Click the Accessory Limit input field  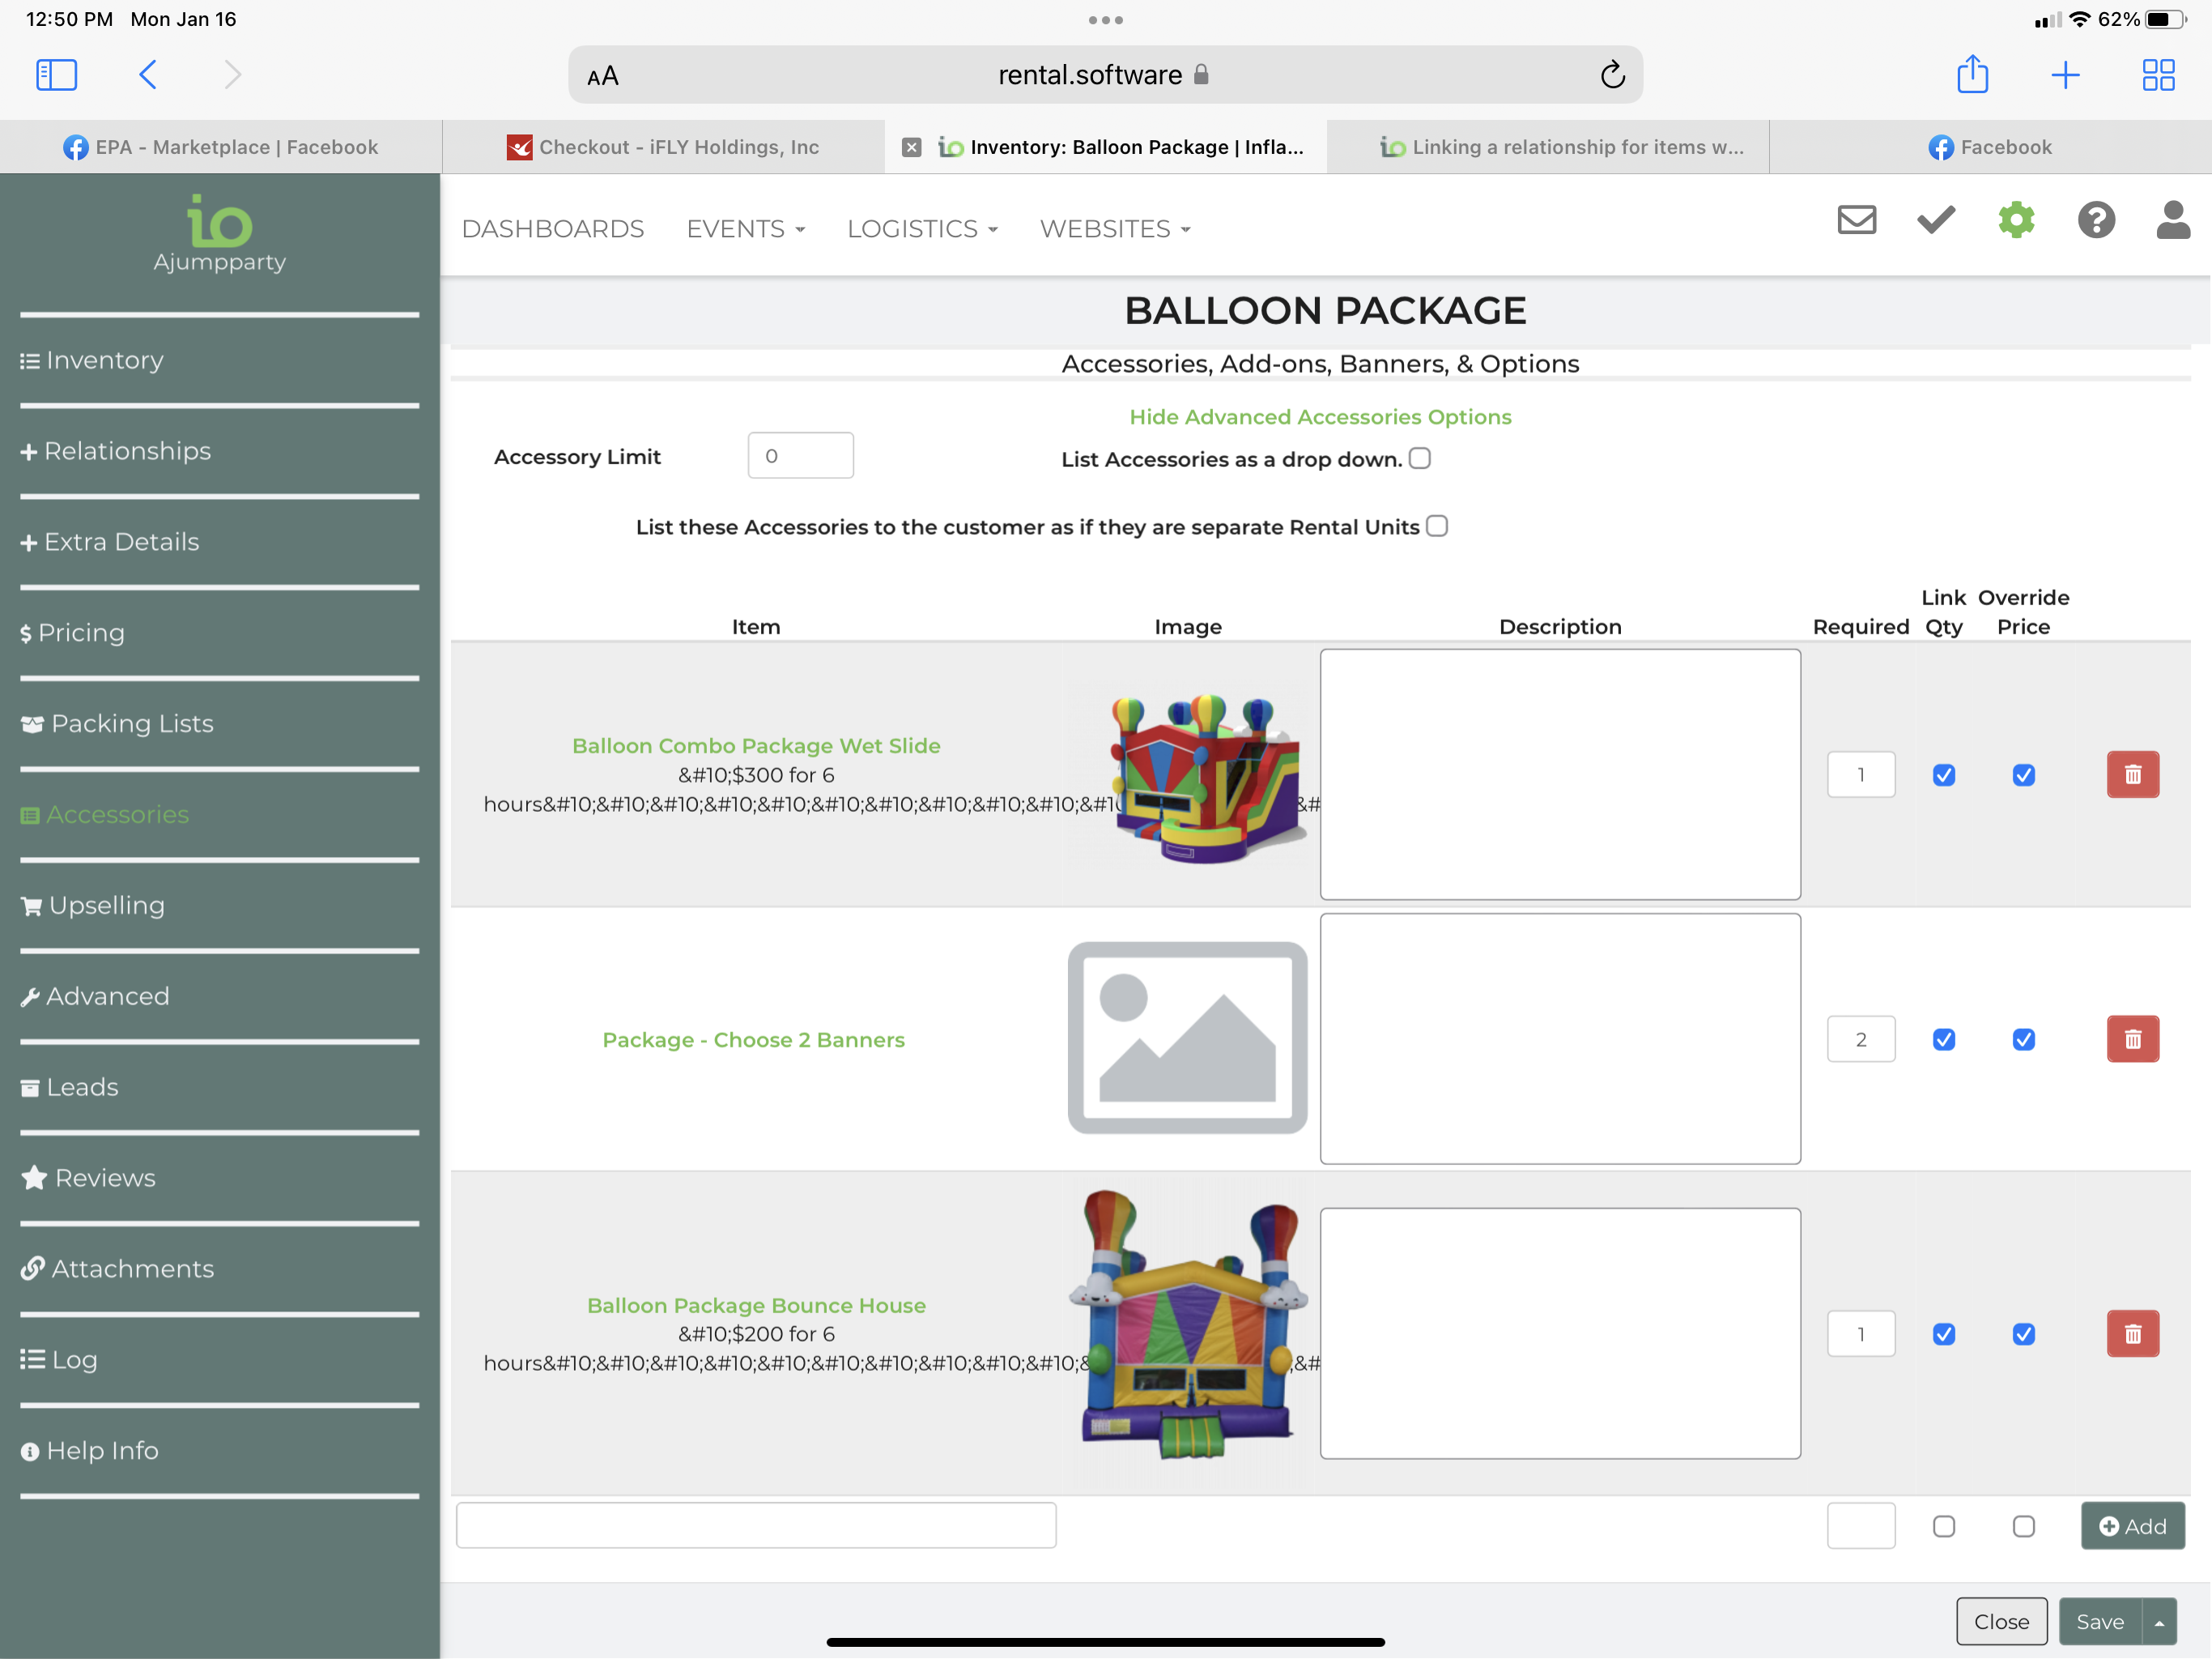point(800,456)
